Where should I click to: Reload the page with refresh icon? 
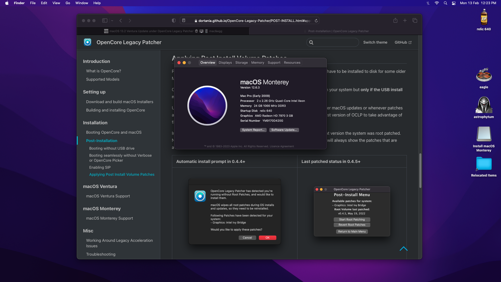coord(316,21)
